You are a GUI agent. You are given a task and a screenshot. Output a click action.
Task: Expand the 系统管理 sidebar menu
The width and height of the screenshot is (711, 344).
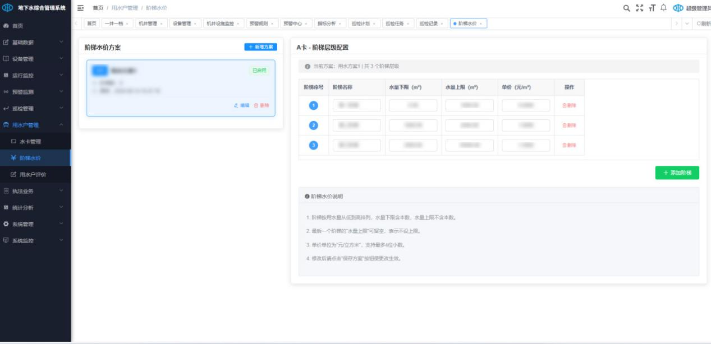(x=61, y=224)
